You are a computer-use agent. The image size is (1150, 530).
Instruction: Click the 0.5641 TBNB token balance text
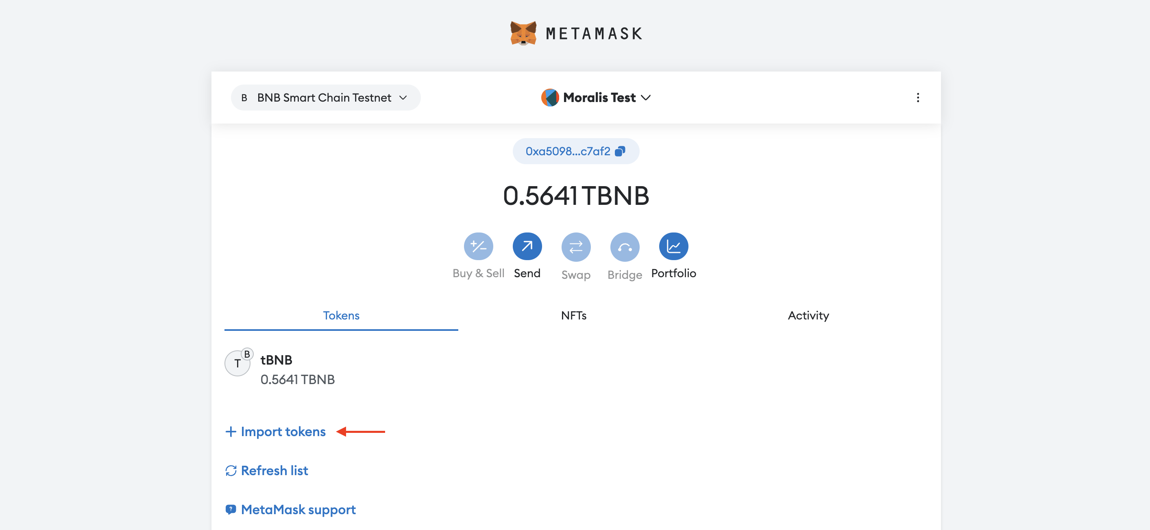pyautogui.click(x=298, y=380)
